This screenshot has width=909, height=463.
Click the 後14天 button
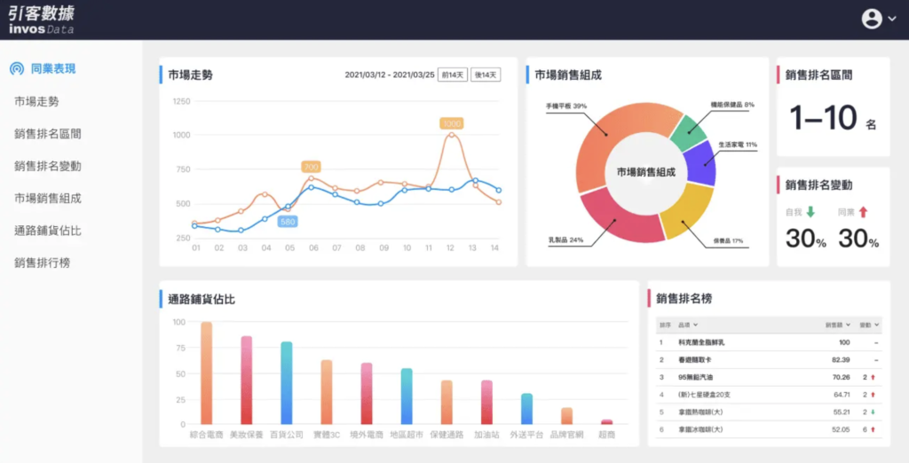486,75
